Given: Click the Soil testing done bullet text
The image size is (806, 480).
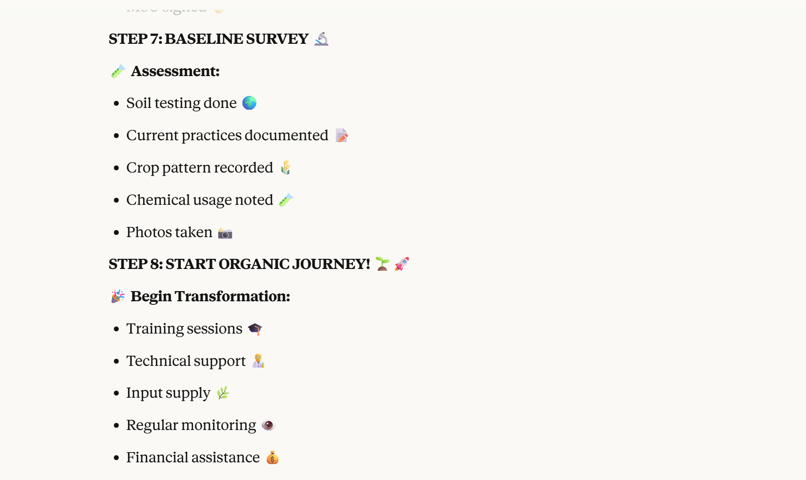Looking at the screenshot, I should (x=181, y=103).
